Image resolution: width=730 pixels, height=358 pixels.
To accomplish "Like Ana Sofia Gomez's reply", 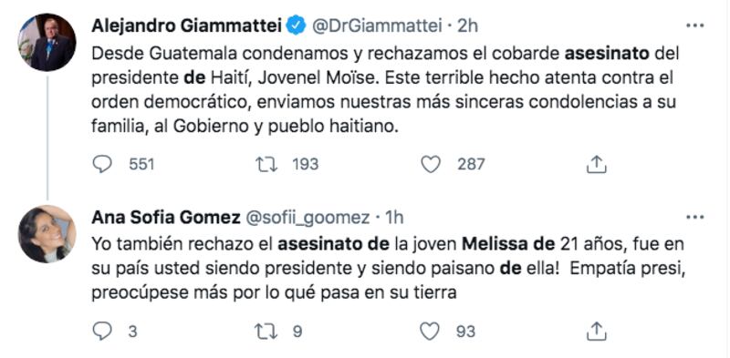I will (x=430, y=332).
